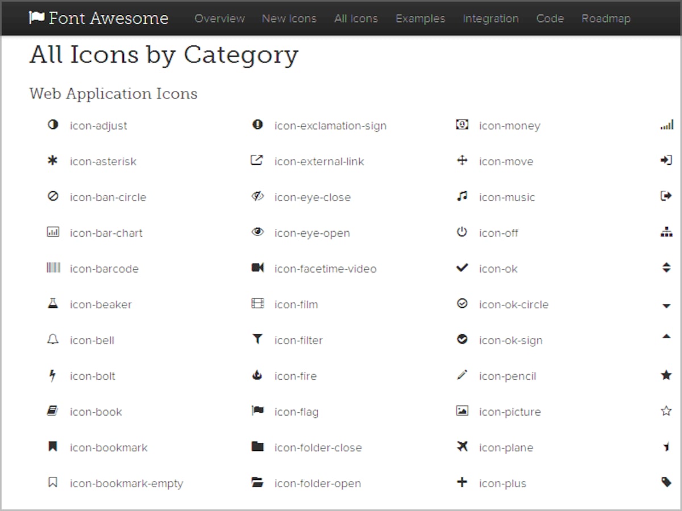Click the beaker flask icon
Viewport: 682px width, 511px height.
click(53, 304)
